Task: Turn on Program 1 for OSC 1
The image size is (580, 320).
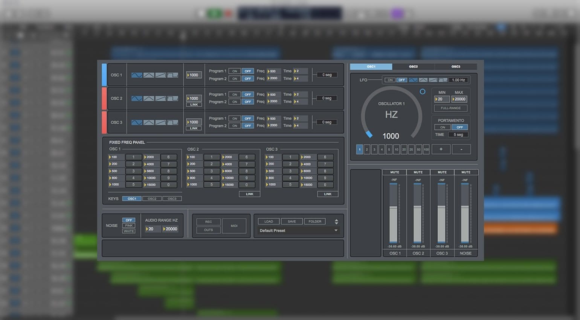Action: pos(235,71)
